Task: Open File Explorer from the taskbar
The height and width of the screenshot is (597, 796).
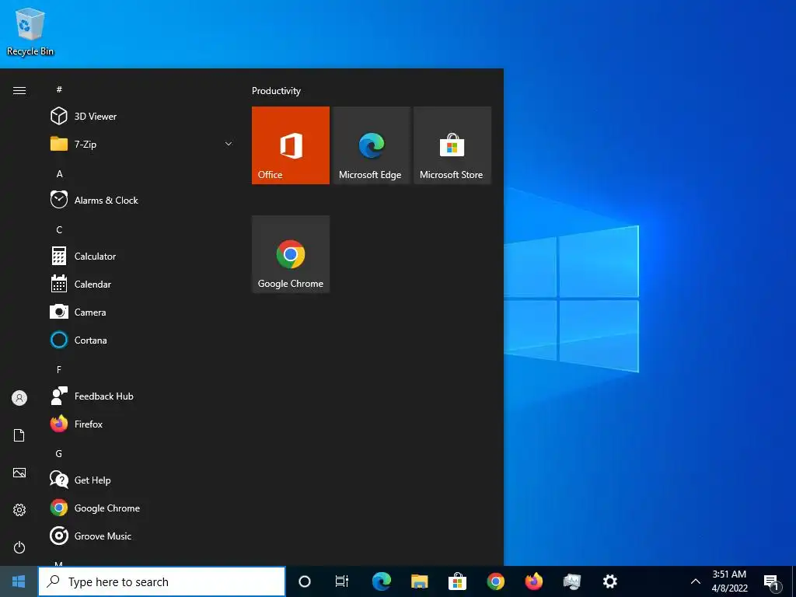Action: tap(419, 581)
